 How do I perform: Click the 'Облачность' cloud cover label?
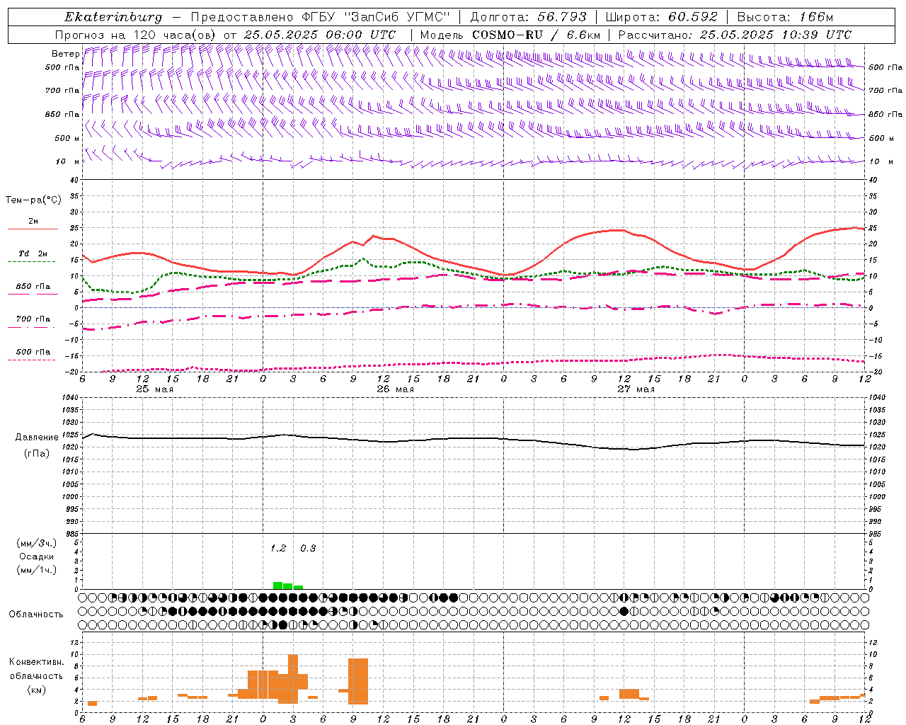(x=36, y=615)
